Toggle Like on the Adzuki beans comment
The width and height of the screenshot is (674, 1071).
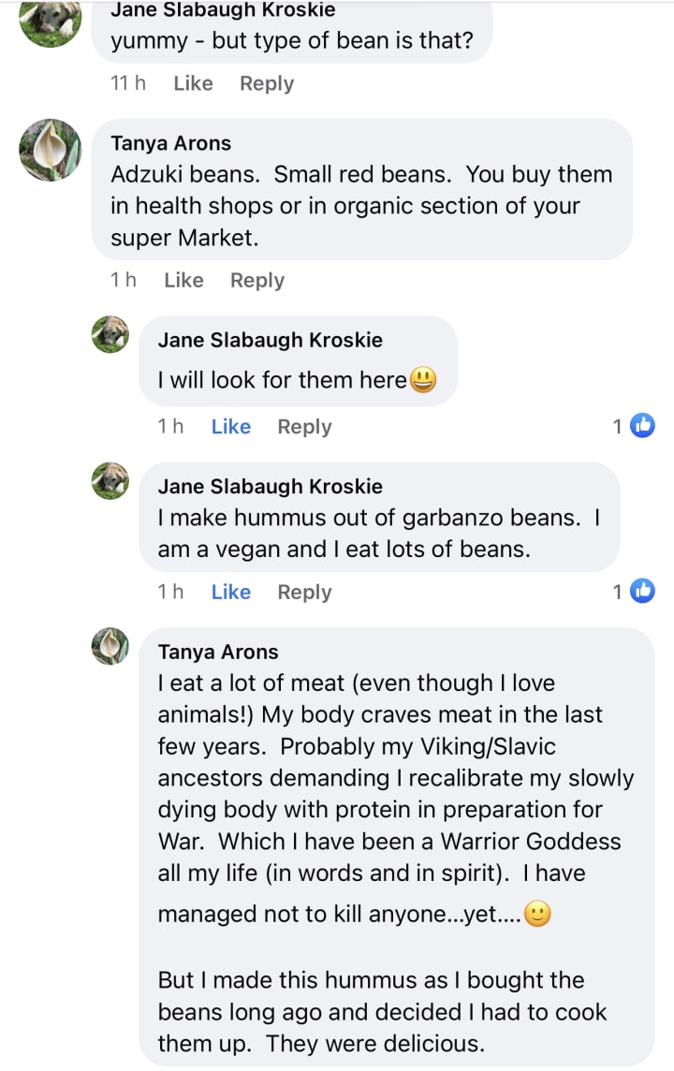click(183, 280)
